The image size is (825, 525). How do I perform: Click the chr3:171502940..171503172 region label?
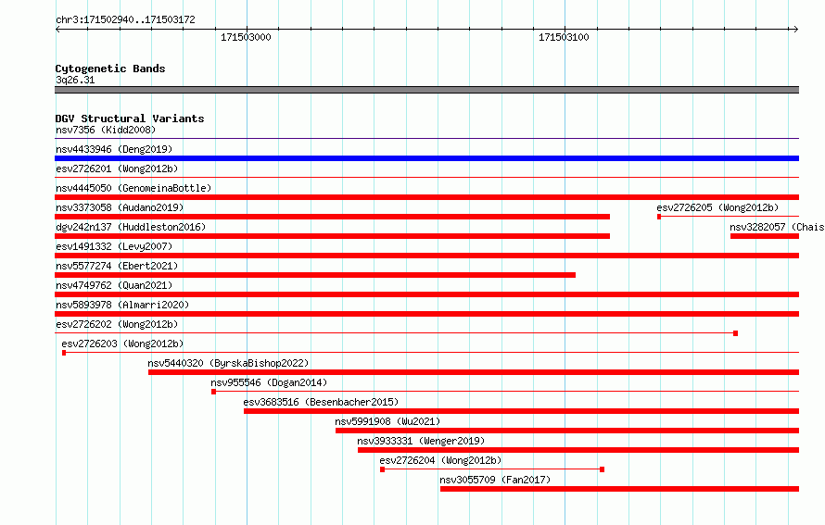pos(125,19)
